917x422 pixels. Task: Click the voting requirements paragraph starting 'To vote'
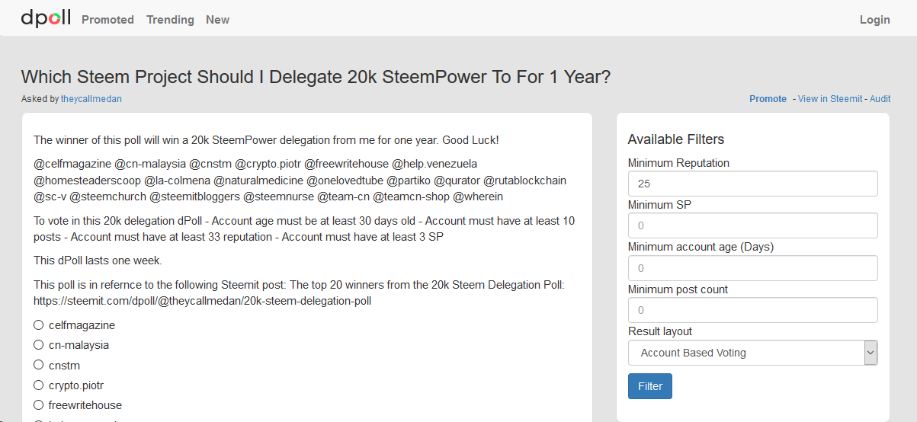[x=304, y=229]
